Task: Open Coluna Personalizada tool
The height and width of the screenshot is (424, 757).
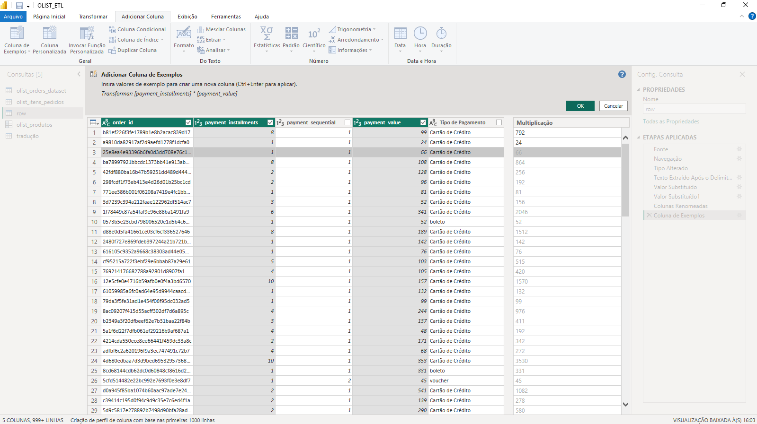Action: [x=49, y=40]
